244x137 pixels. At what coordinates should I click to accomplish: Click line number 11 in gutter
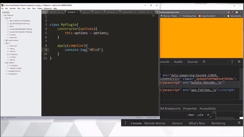tap(45, 58)
